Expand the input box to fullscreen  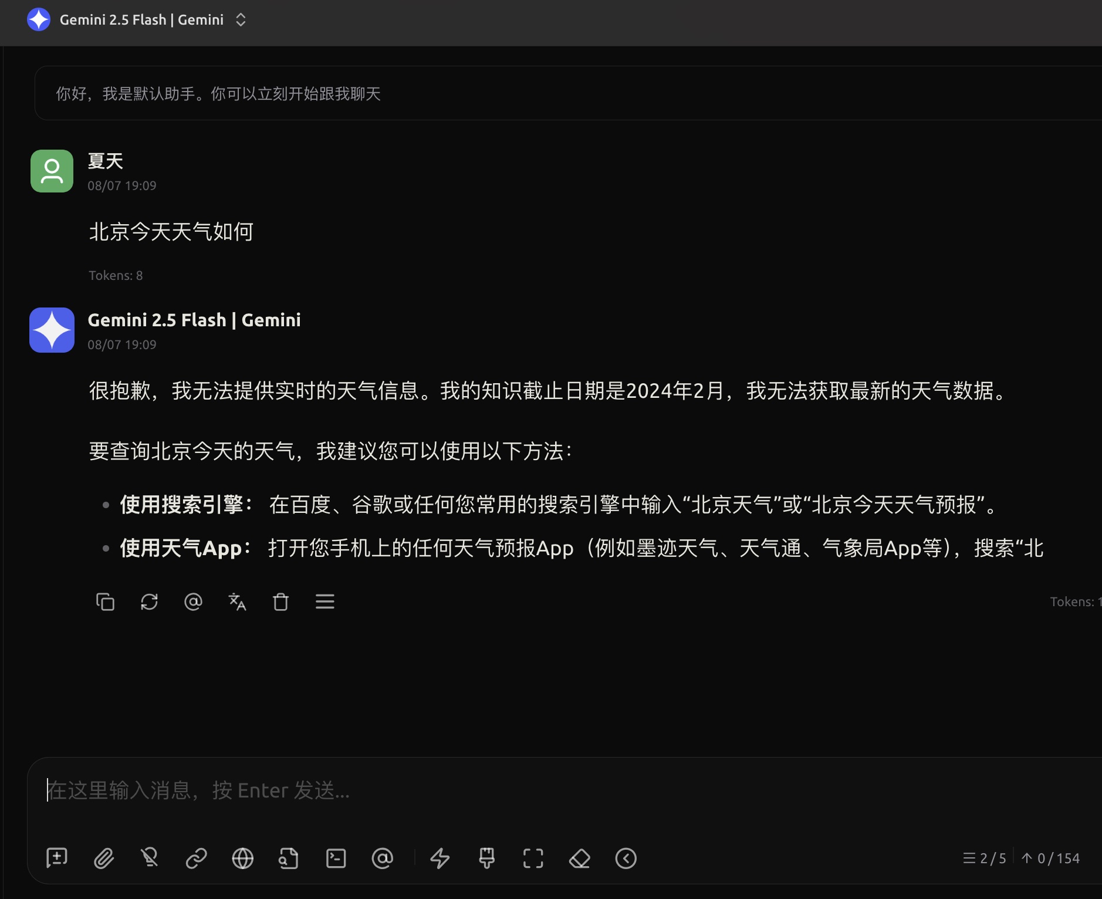point(533,859)
